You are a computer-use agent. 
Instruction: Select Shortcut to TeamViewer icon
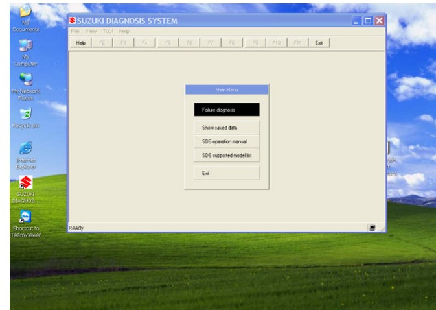[x=25, y=224]
